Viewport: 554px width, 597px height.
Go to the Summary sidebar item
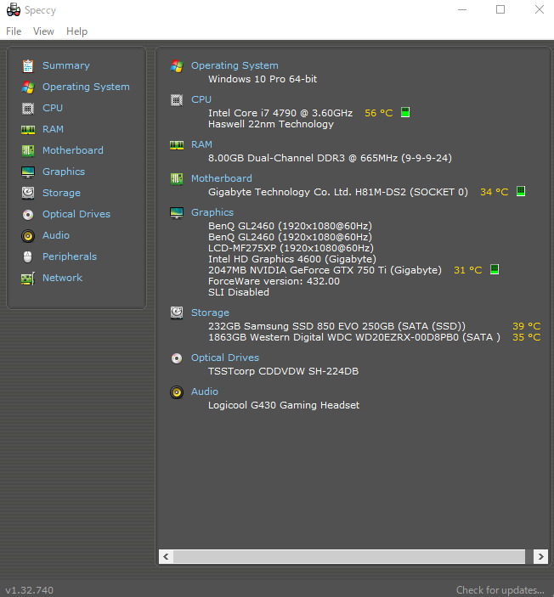tap(65, 65)
